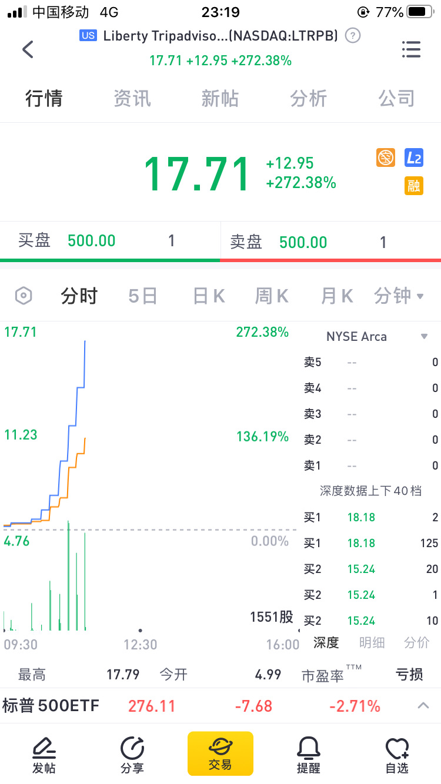441x784 pixels.
Task: Tap the 卖盘 500.00 ask panel
Action: [x=331, y=241]
